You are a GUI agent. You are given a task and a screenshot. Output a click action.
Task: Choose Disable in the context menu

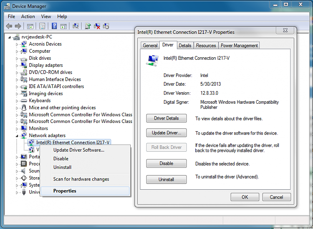pyautogui.click(x=86, y=159)
